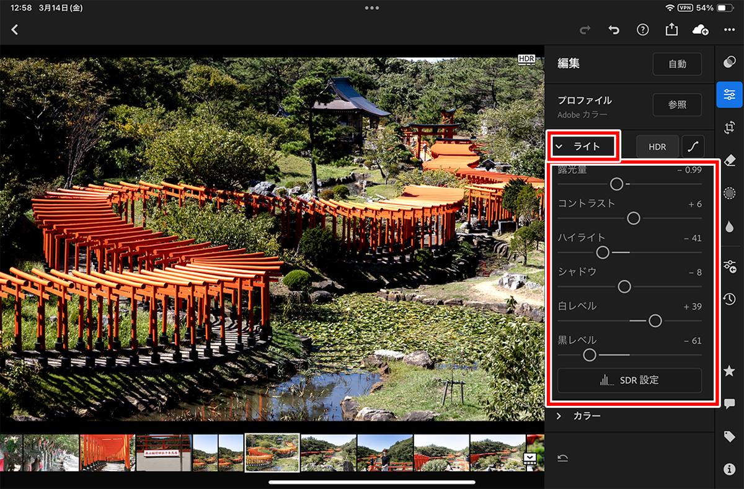Undo the last edit
The height and width of the screenshot is (489, 744).
point(614,30)
